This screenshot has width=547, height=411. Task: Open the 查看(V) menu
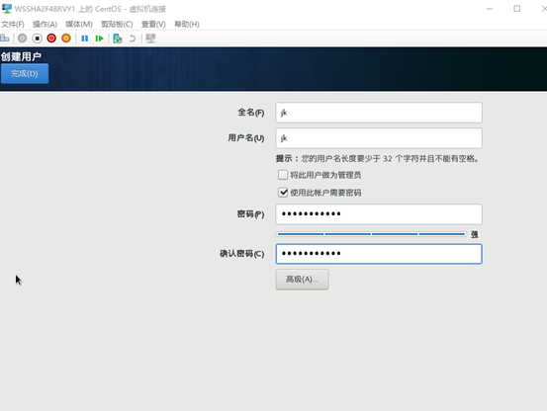point(153,24)
